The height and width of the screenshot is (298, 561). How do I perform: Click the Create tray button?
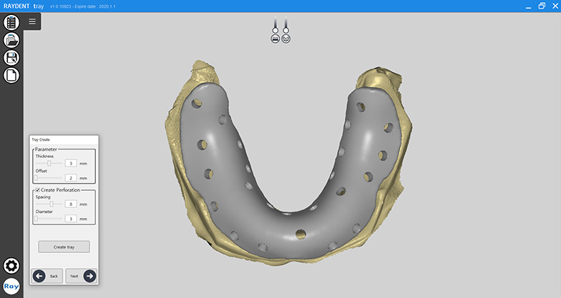(x=64, y=247)
